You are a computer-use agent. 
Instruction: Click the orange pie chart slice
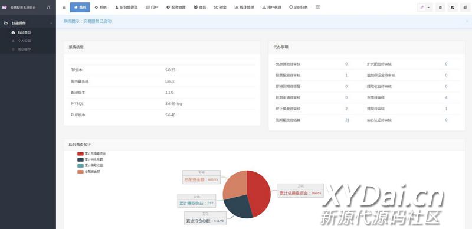coord(235,184)
